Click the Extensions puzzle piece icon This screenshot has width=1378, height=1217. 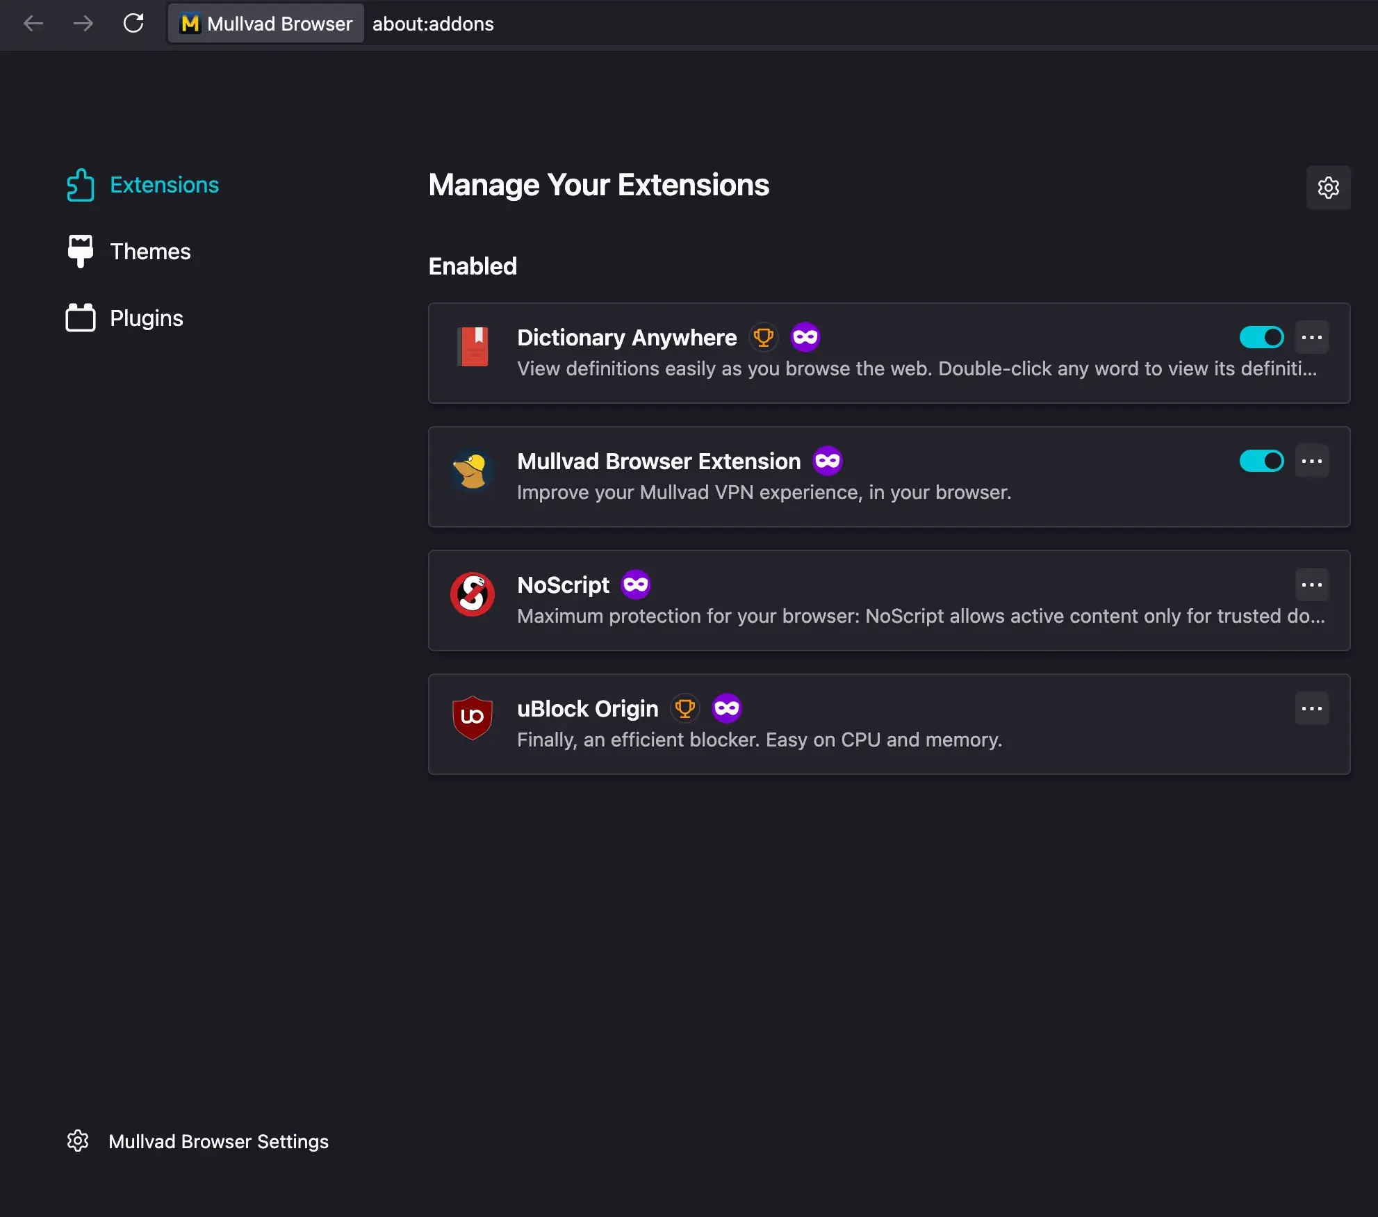pyautogui.click(x=81, y=185)
